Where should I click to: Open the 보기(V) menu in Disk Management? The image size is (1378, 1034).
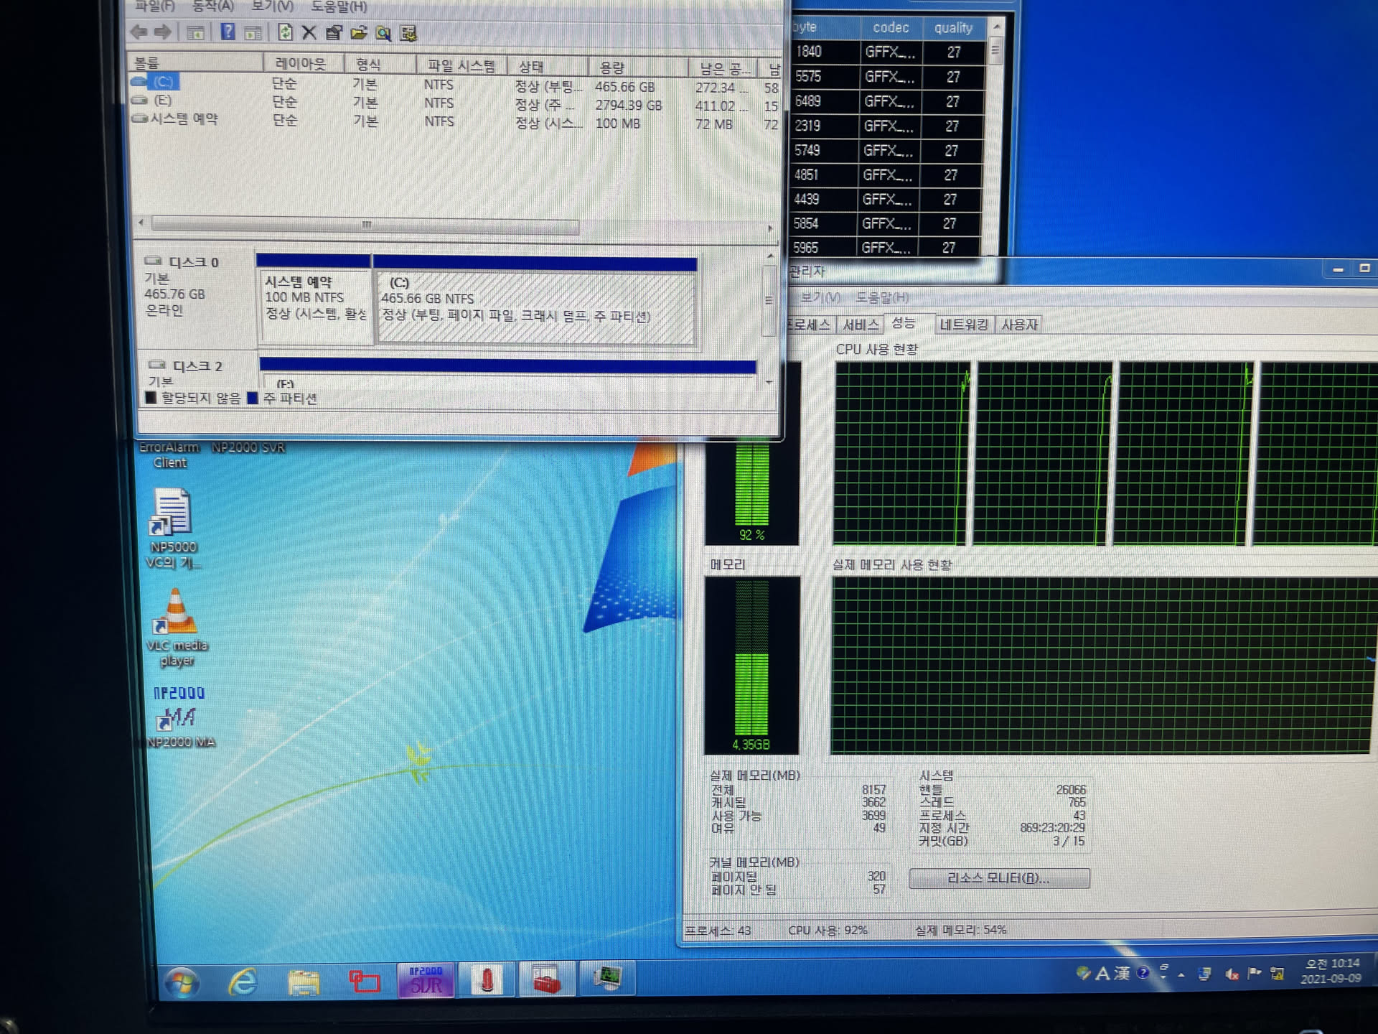[272, 6]
